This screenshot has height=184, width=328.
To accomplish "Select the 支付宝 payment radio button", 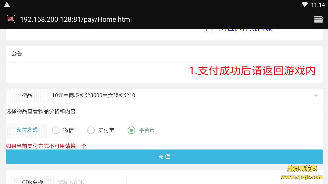I will click(x=91, y=130).
